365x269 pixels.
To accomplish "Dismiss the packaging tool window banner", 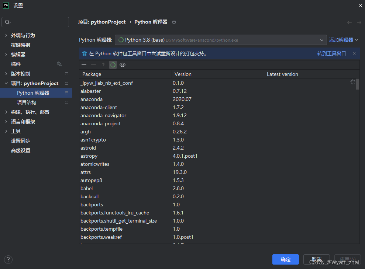I will coord(354,53).
